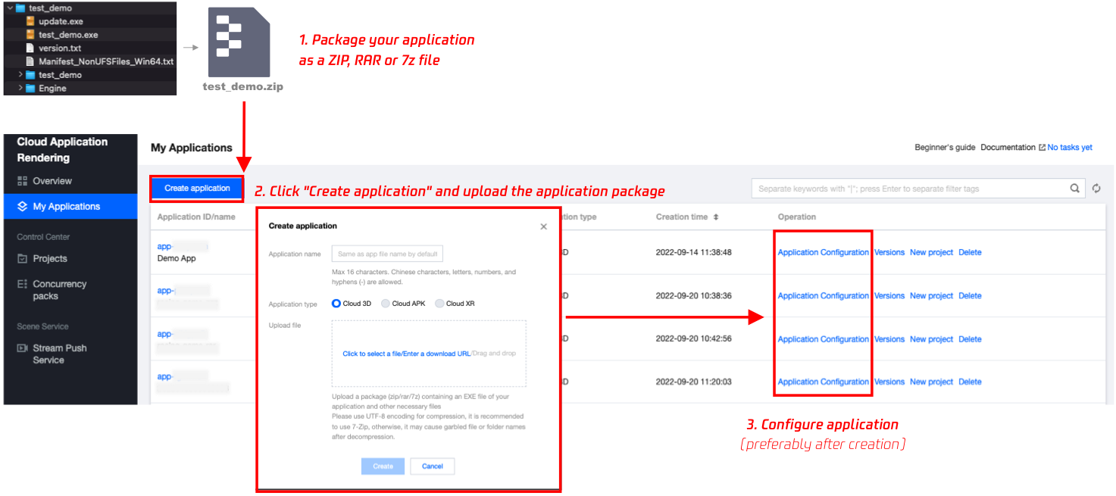Viewport: 1116px width, 496px height.
Task: Open My Applications in the sidebar
Action: 66,206
